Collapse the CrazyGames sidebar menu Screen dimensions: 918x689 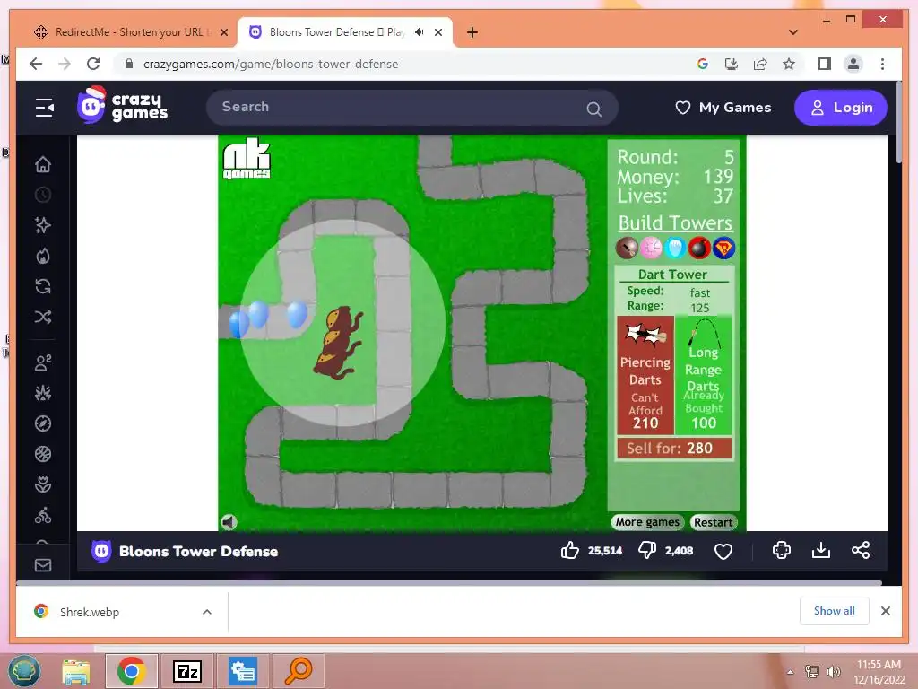click(44, 108)
